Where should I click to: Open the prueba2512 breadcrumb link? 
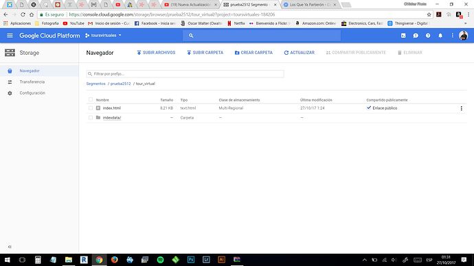(x=120, y=84)
